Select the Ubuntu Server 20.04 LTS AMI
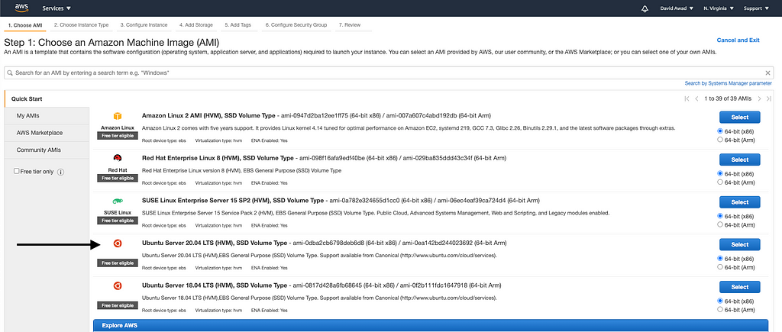Image resolution: width=782 pixels, height=332 pixels. point(739,244)
